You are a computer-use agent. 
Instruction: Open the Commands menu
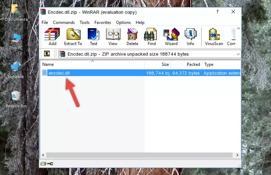click(x=64, y=23)
